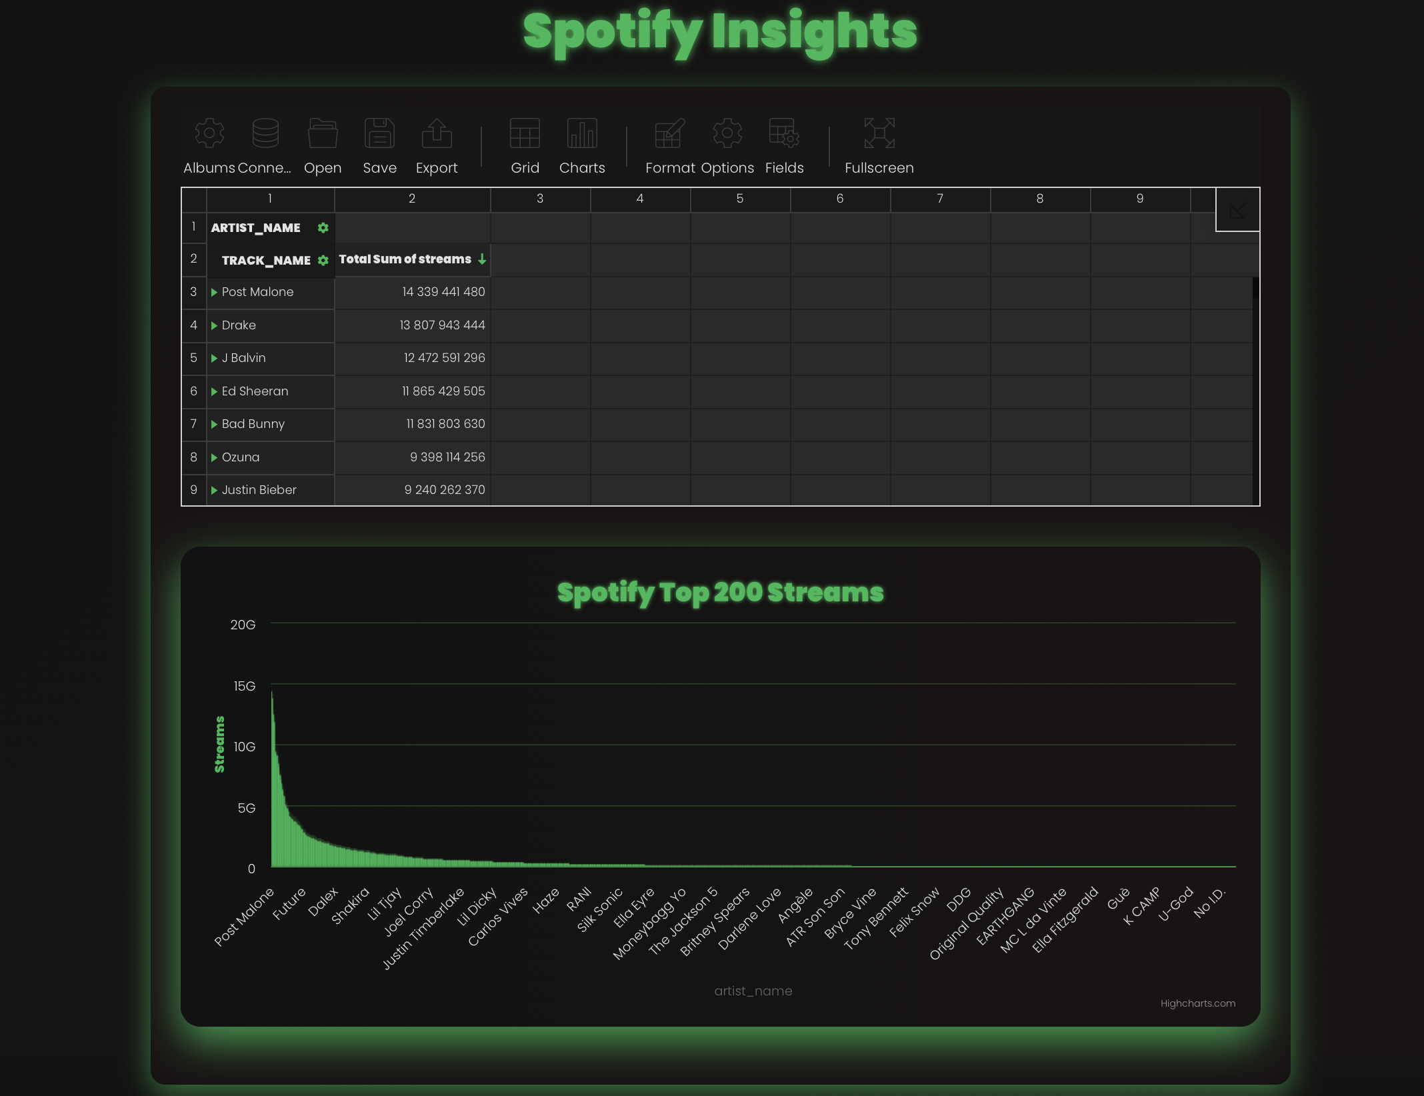The width and height of the screenshot is (1424, 1096).
Task: Click the Future axis label
Action: pyautogui.click(x=289, y=903)
